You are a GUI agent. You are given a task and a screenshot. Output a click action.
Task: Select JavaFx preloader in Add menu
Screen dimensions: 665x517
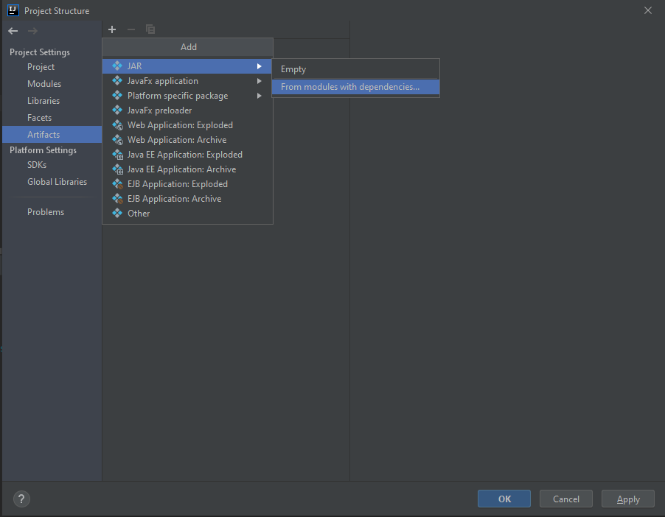click(x=187, y=110)
